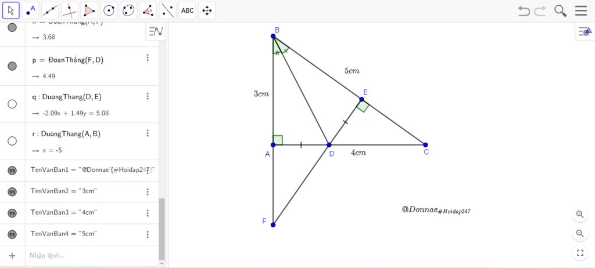The height and width of the screenshot is (268, 595).
Task: Click the right angle marker at E
Action: pos(363,106)
